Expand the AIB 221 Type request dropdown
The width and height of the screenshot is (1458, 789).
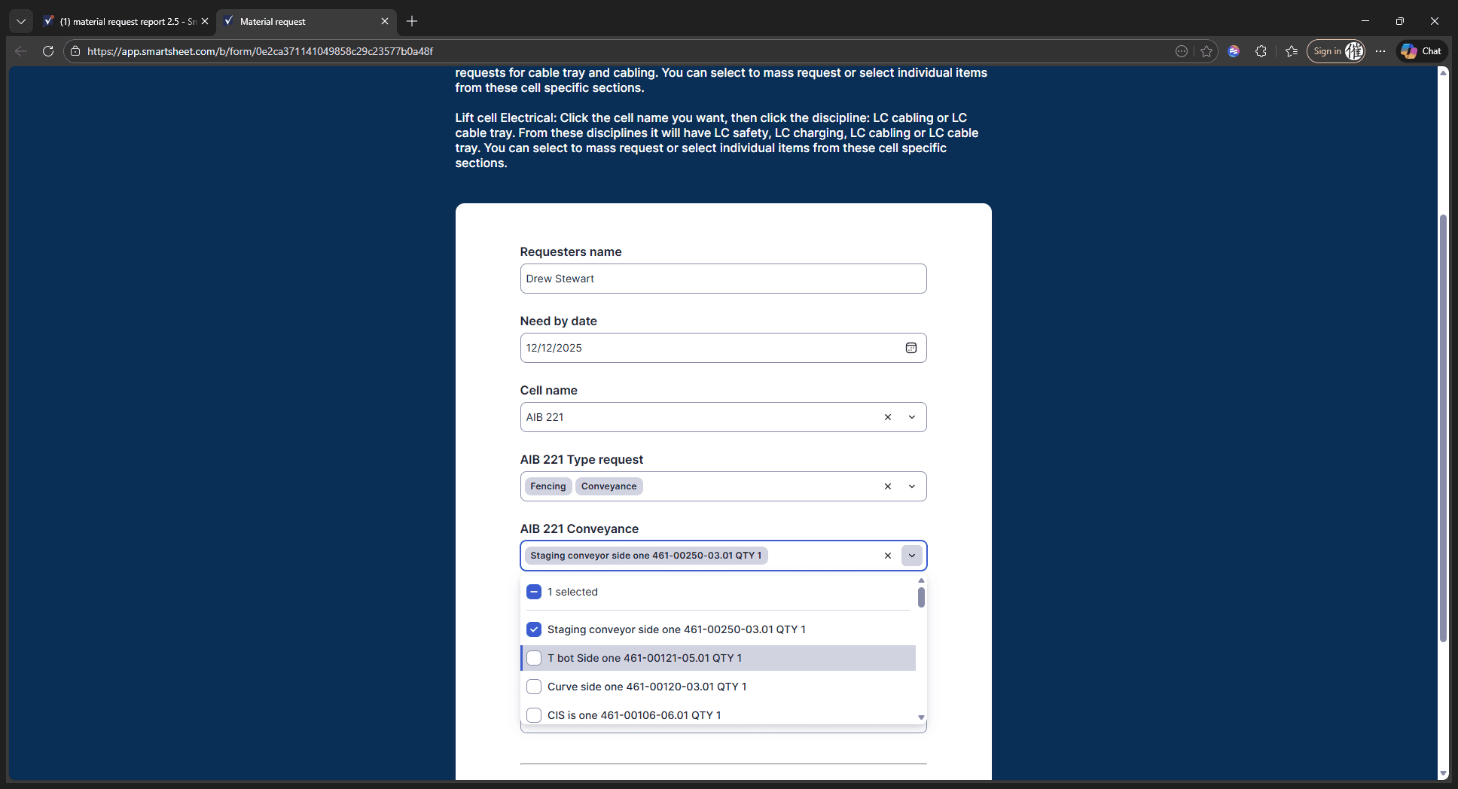(x=912, y=486)
